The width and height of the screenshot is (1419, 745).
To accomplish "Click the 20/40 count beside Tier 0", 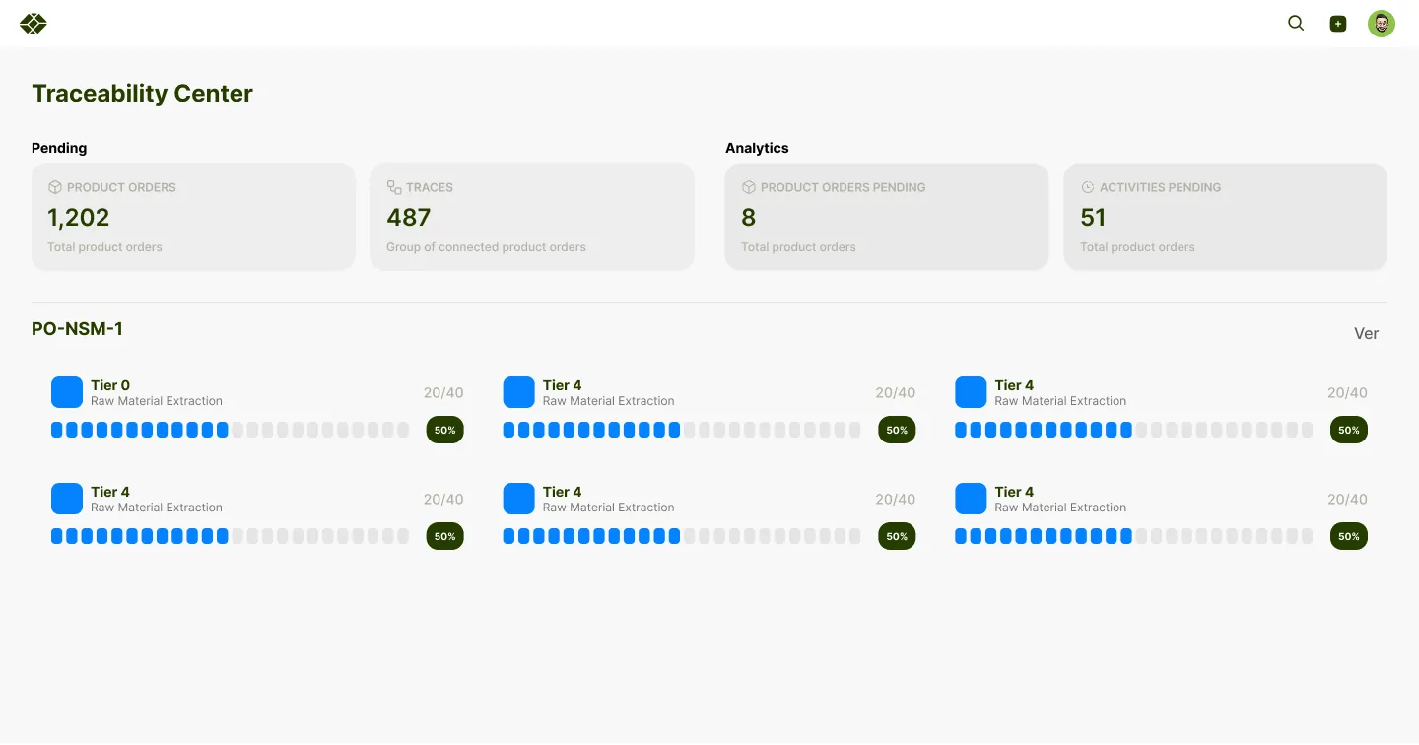I will coord(443,392).
